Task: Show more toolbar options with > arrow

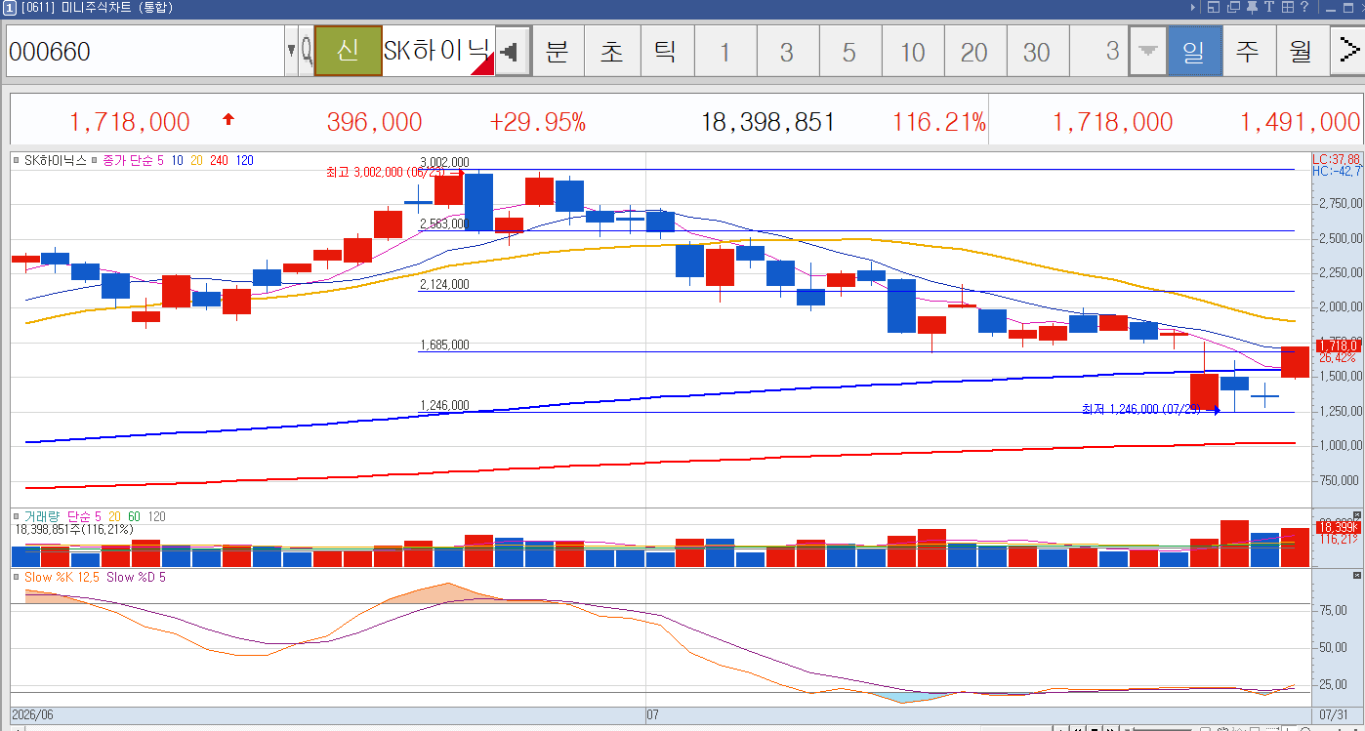Action: tap(1347, 51)
